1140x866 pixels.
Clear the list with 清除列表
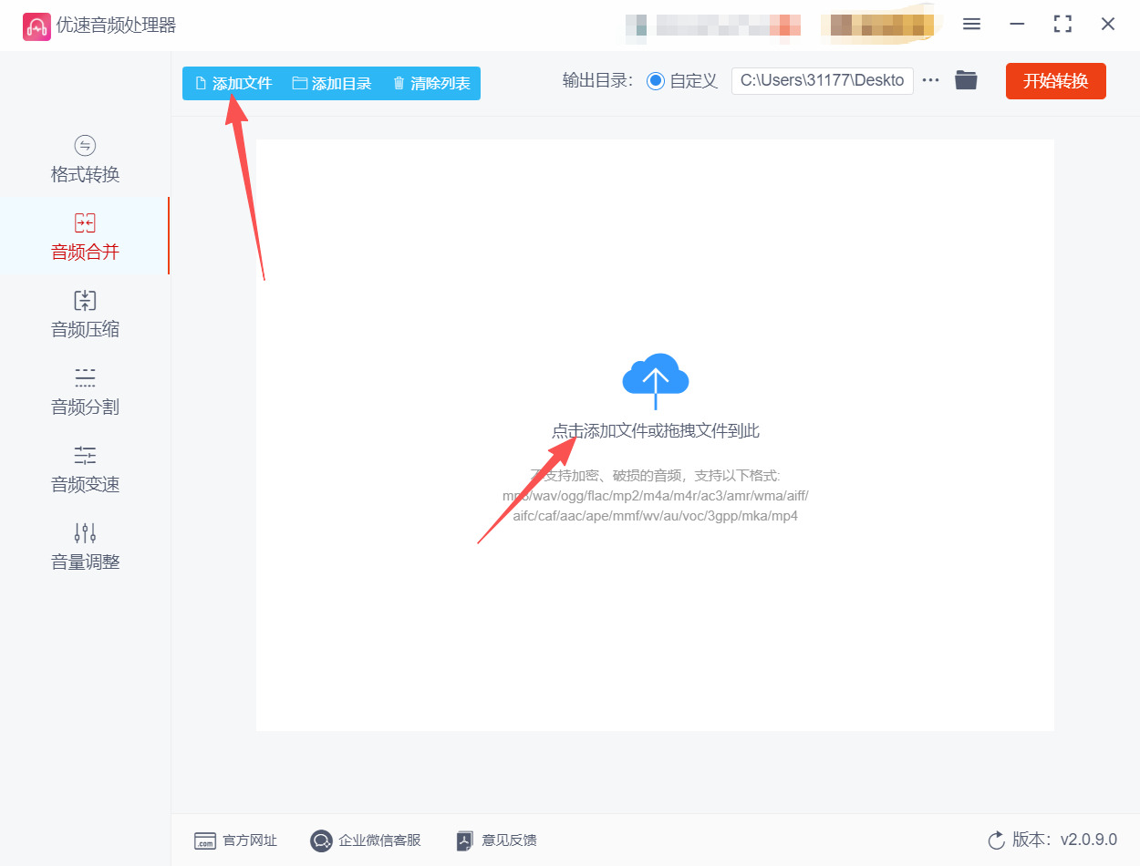431,82
